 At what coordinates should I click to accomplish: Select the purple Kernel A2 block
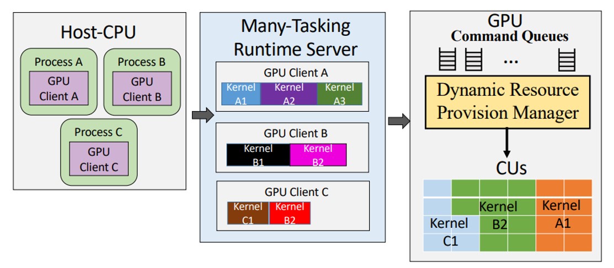pyautogui.click(x=289, y=94)
